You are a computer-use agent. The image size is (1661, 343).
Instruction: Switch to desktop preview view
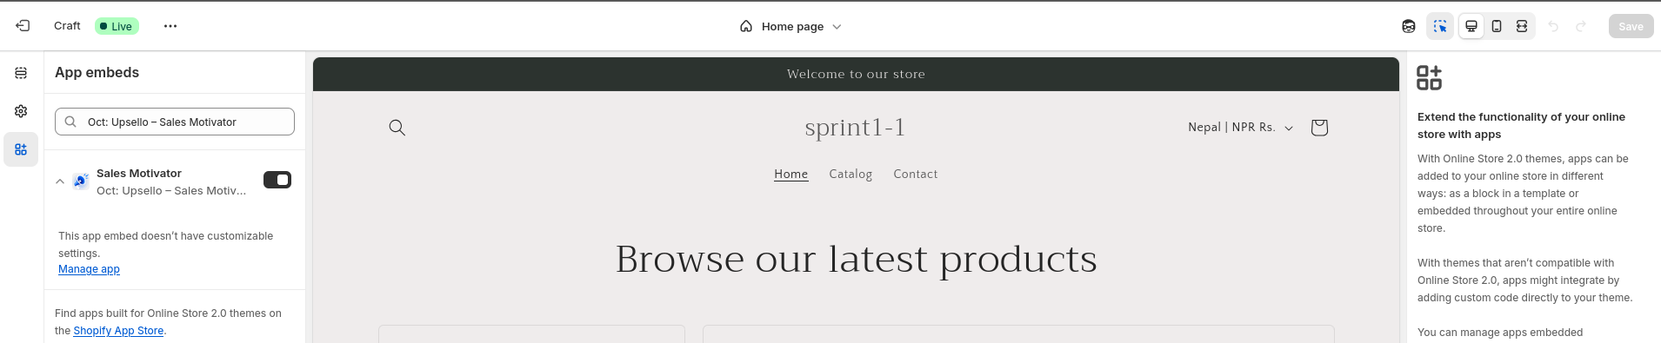click(1471, 26)
